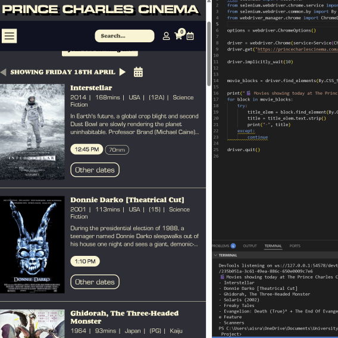
Task: Click 'Freaky Tales' in terminal output
Action: click(239, 306)
